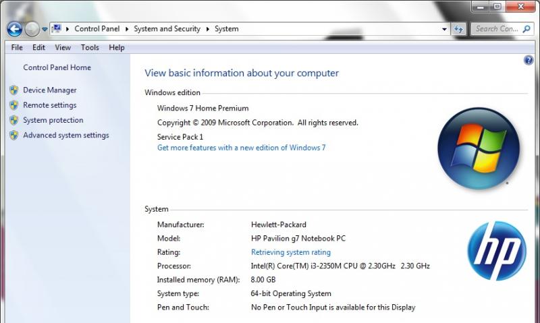This screenshot has height=323, width=540.
Task: Open the recent pages dropdown arrow
Action: [x=45, y=29]
